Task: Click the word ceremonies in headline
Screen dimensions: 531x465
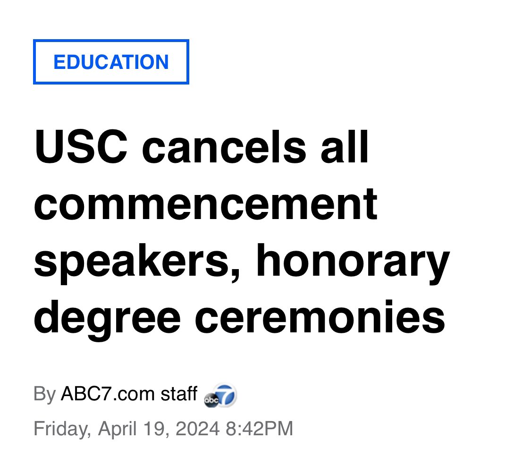Action: pyautogui.click(x=320, y=317)
